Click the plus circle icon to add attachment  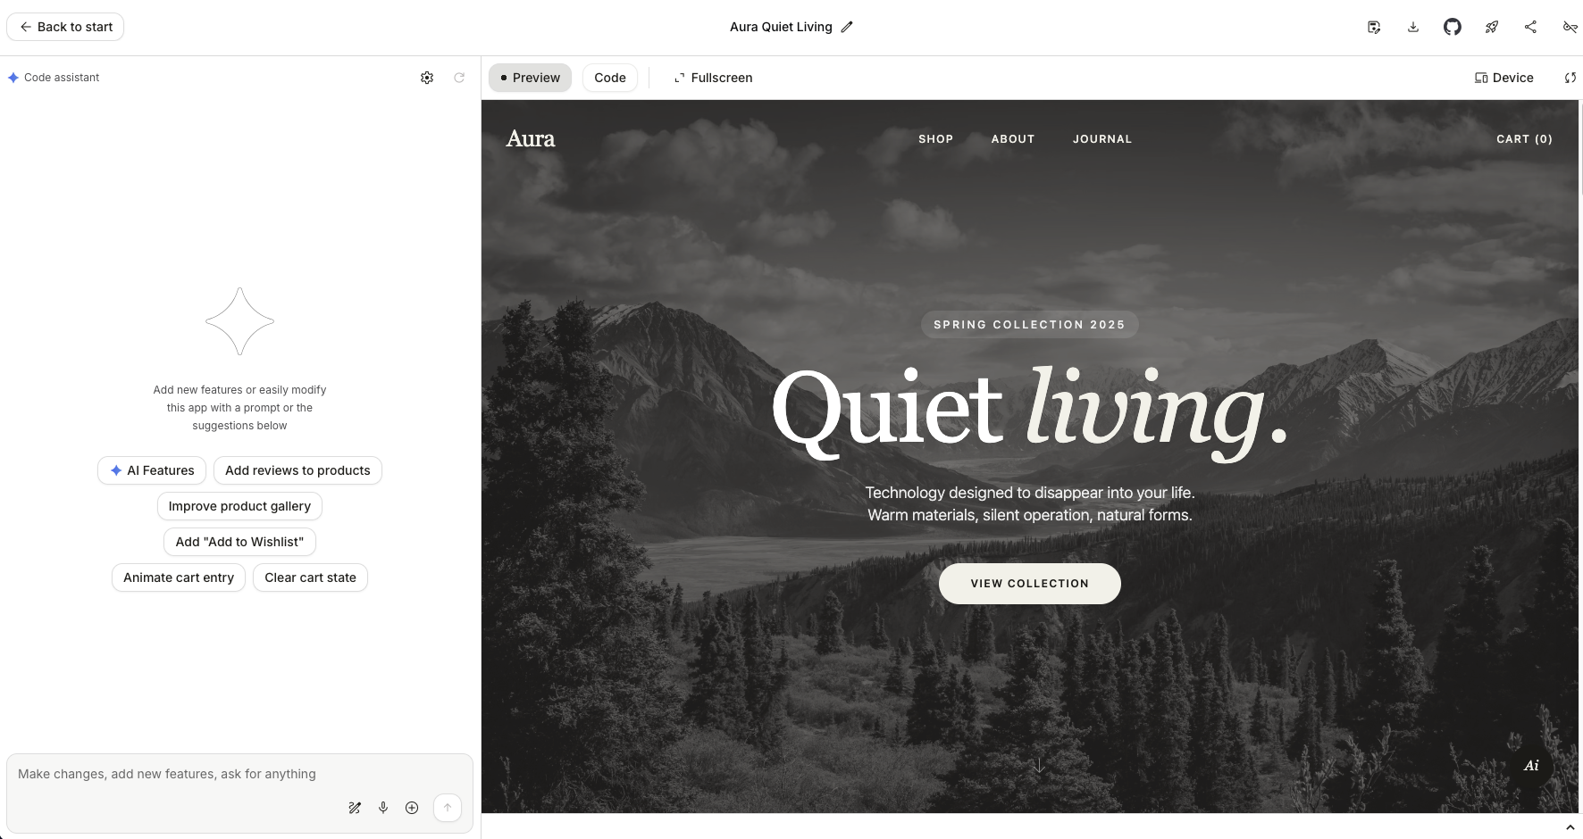(412, 808)
